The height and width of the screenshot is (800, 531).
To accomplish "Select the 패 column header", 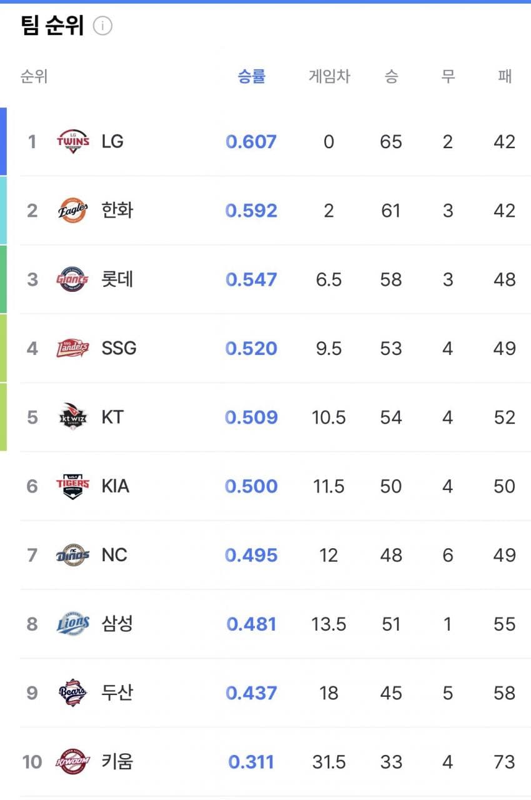I will pyautogui.click(x=505, y=76).
